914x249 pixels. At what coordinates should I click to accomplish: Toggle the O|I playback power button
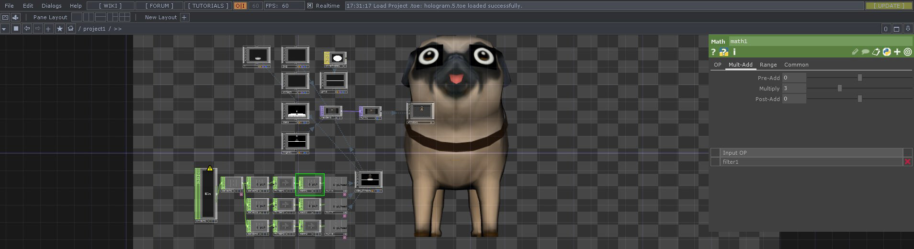tap(240, 6)
